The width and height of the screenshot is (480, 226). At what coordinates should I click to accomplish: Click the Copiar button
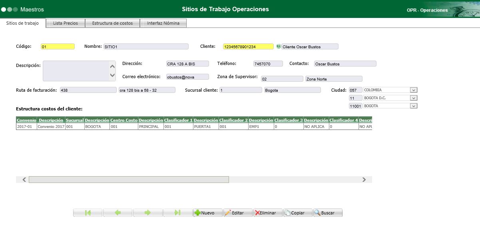tap(298, 213)
